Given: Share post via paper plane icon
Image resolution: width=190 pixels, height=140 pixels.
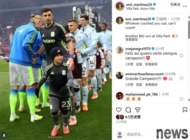Looking at the screenshot, I should click(x=138, y=110).
